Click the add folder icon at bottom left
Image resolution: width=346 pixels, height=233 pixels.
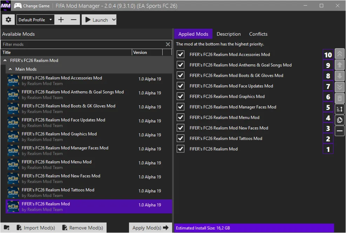coord(7,227)
